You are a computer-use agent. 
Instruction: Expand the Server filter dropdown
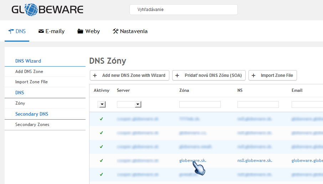click(x=138, y=104)
